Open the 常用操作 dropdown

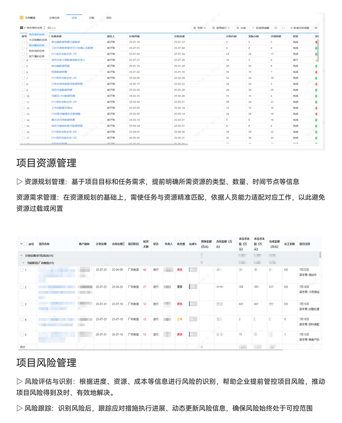(x=221, y=28)
